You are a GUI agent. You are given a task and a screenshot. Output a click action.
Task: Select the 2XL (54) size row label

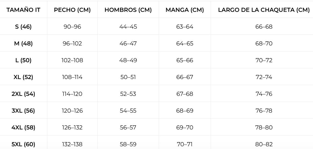pyautogui.click(x=23, y=94)
